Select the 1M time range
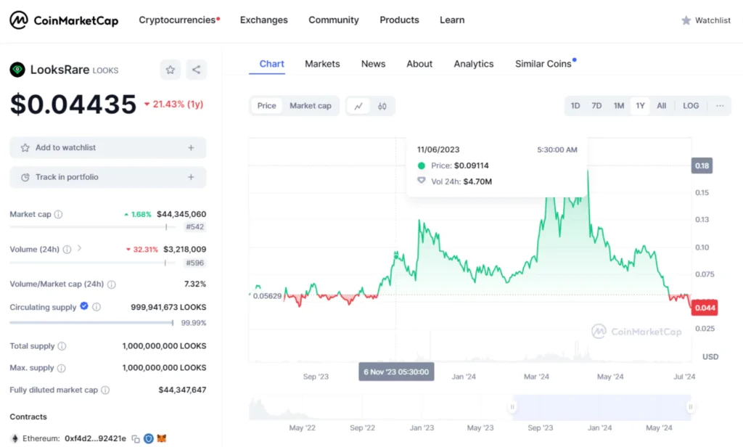Image resolution: width=743 pixels, height=447 pixels. [x=619, y=106]
